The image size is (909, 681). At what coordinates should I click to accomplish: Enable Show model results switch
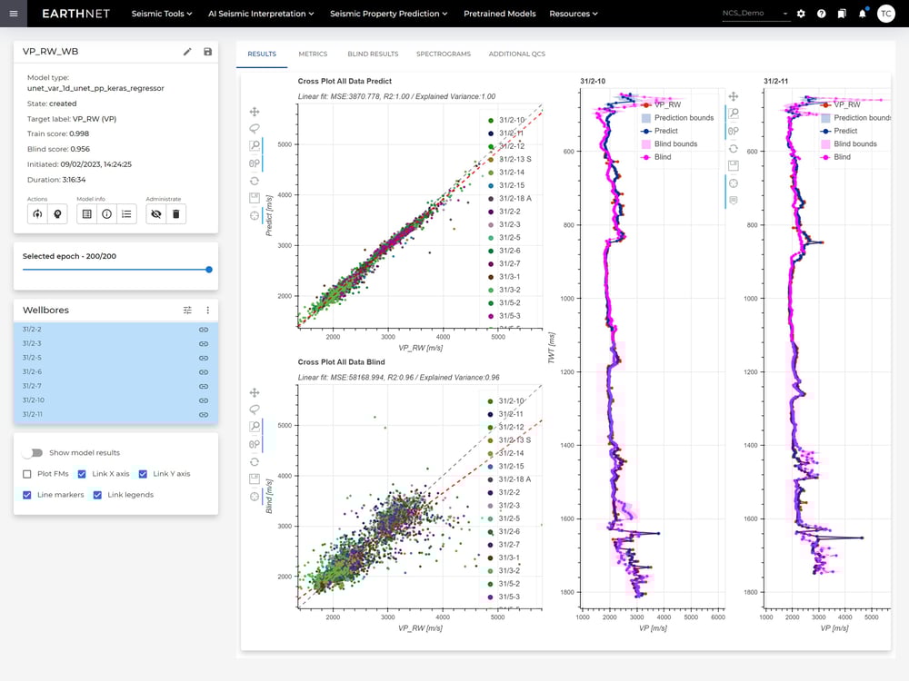33,452
